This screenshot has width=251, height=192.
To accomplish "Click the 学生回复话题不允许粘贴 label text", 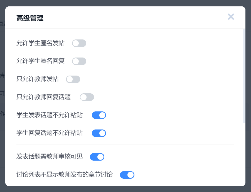I will (x=50, y=133).
